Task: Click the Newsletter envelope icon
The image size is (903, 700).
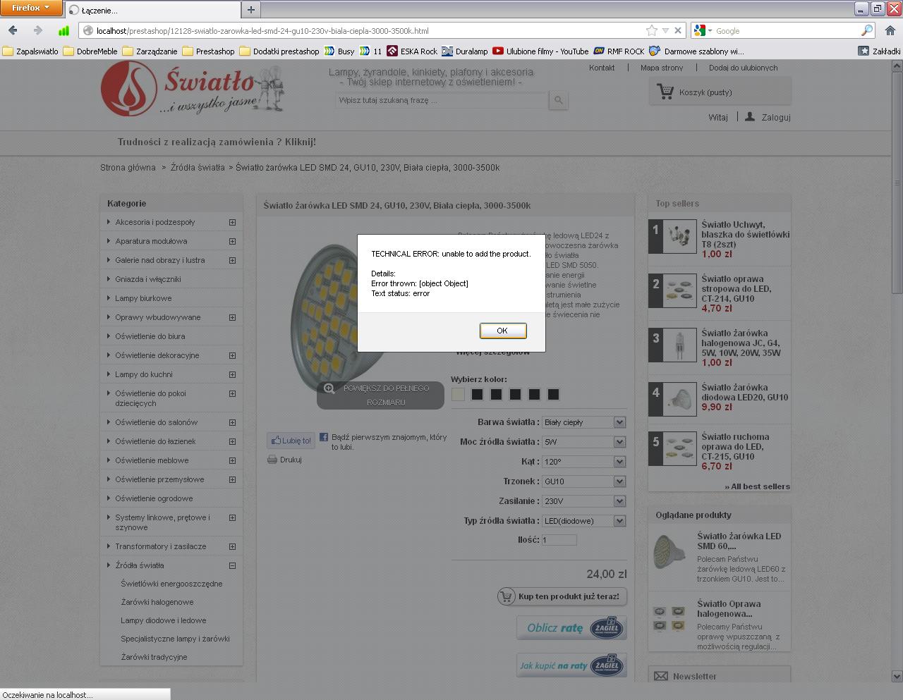Action: (661, 676)
